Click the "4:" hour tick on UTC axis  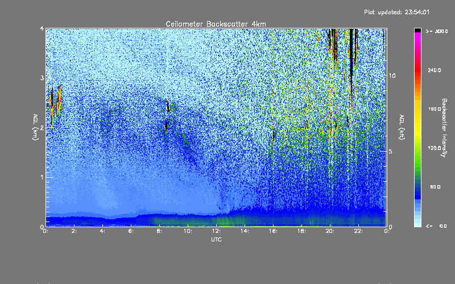click(103, 231)
